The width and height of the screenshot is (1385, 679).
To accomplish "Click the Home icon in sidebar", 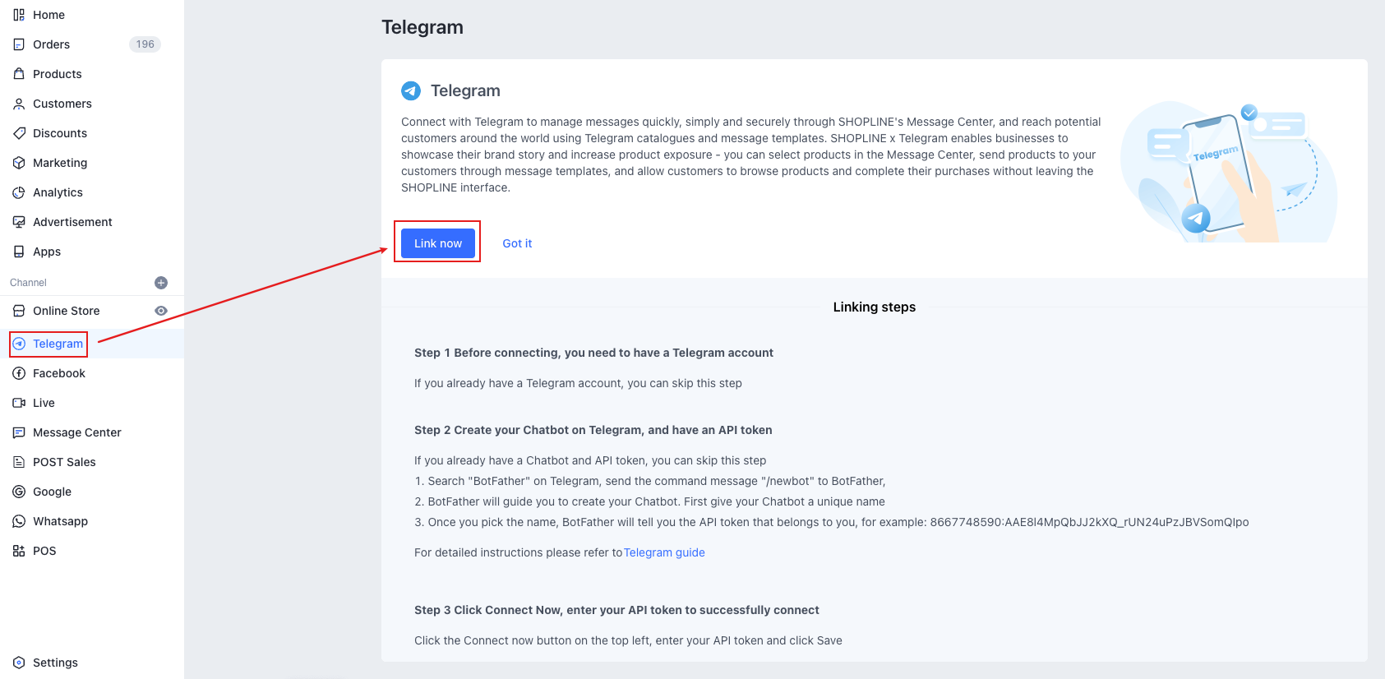I will [x=19, y=15].
